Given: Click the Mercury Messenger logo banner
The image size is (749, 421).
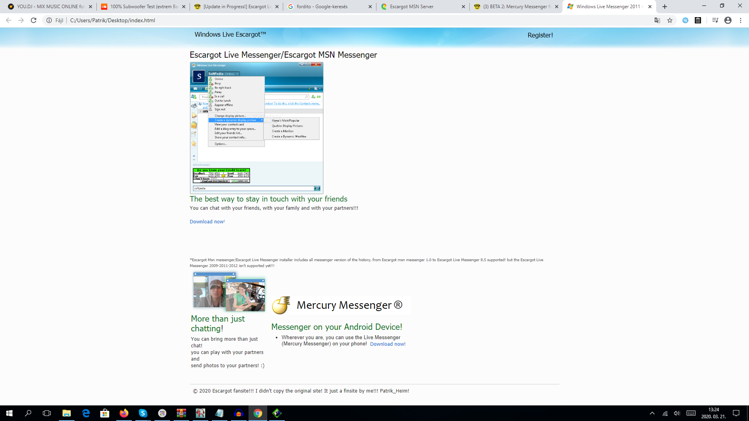Looking at the screenshot, I should 341,305.
